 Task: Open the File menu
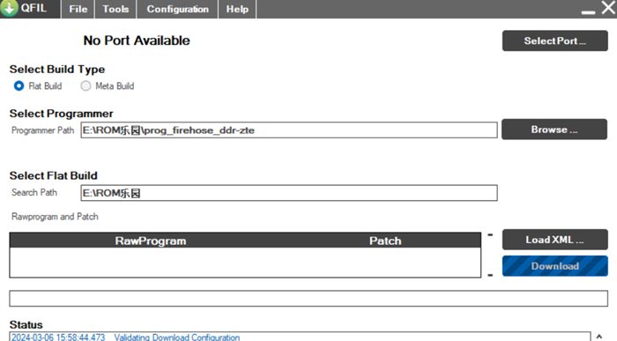click(78, 9)
